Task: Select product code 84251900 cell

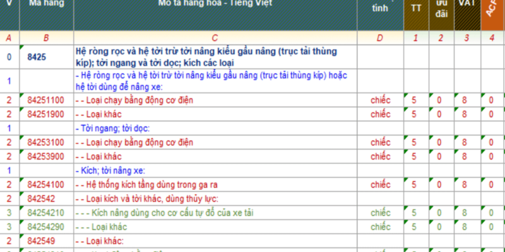Action: [45, 114]
